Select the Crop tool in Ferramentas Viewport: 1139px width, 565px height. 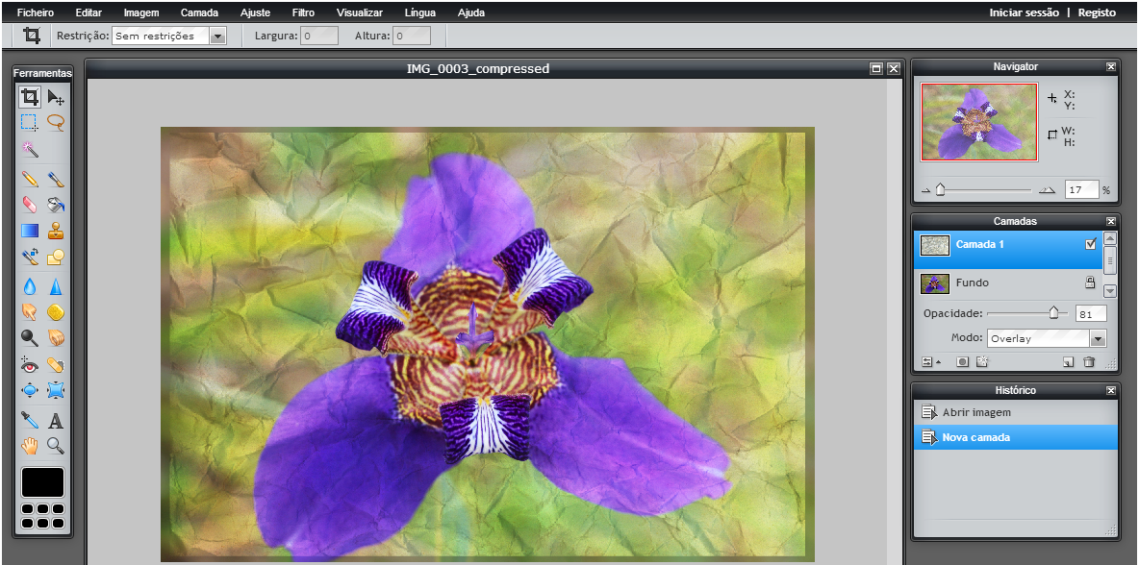click(30, 96)
